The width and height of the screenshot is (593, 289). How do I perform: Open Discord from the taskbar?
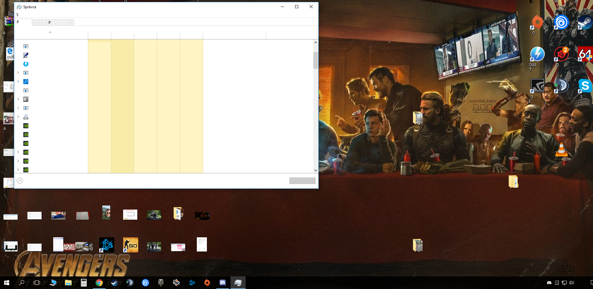(x=223, y=283)
